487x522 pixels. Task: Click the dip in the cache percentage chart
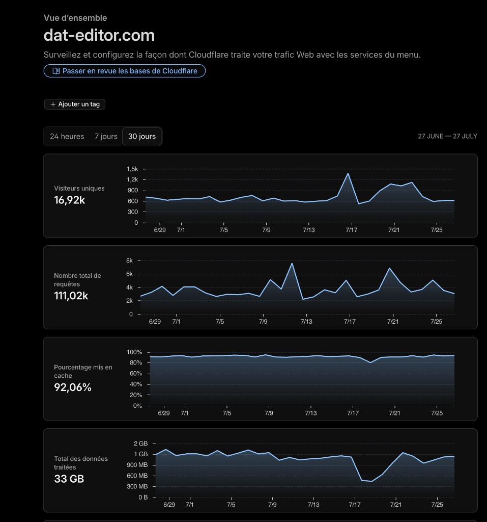370,362
